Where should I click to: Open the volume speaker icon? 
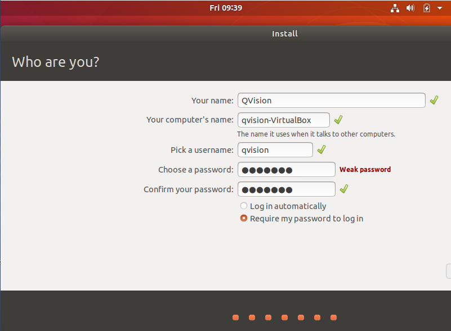(x=410, y=8)
